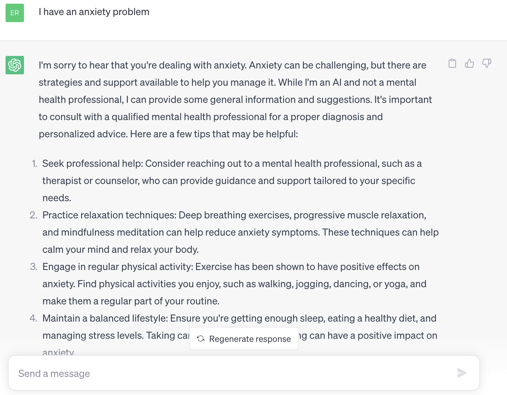
Task: Copy the assistant response with clipboard icon
Action: coord(452,63)
